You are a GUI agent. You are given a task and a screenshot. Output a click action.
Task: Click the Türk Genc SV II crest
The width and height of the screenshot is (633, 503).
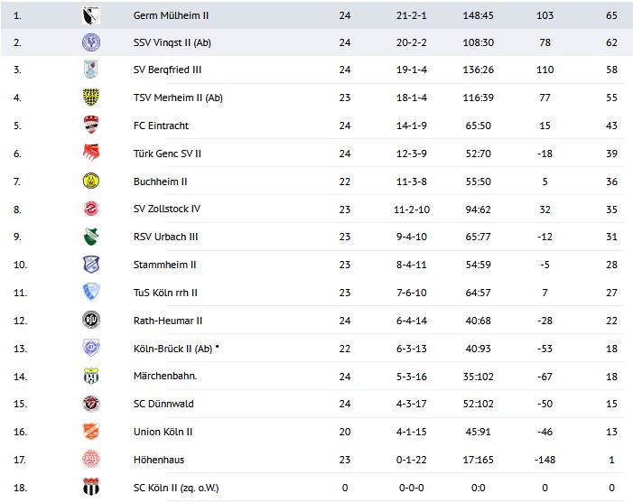(x=91, y=154)
